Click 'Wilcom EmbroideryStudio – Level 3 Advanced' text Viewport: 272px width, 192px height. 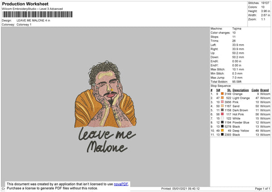[x=32, y=9]
